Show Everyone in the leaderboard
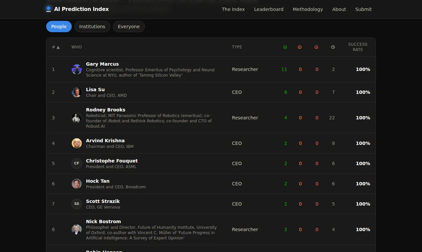 pos(129,27)
